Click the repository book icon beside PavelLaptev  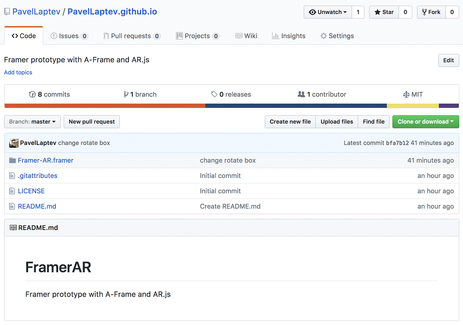point(7,12)
